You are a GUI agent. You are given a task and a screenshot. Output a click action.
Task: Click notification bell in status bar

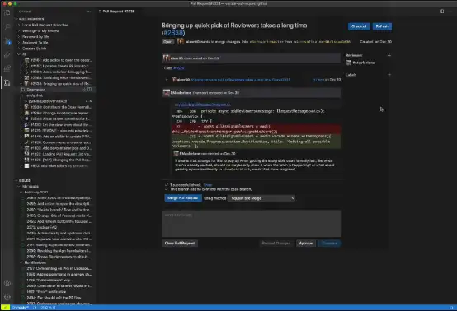(451, 308)
